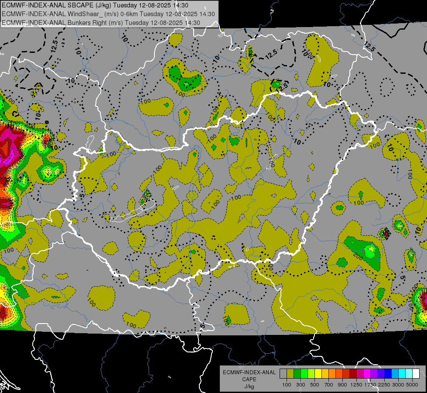Click the red-orange legend swatch

coord(339,374)
